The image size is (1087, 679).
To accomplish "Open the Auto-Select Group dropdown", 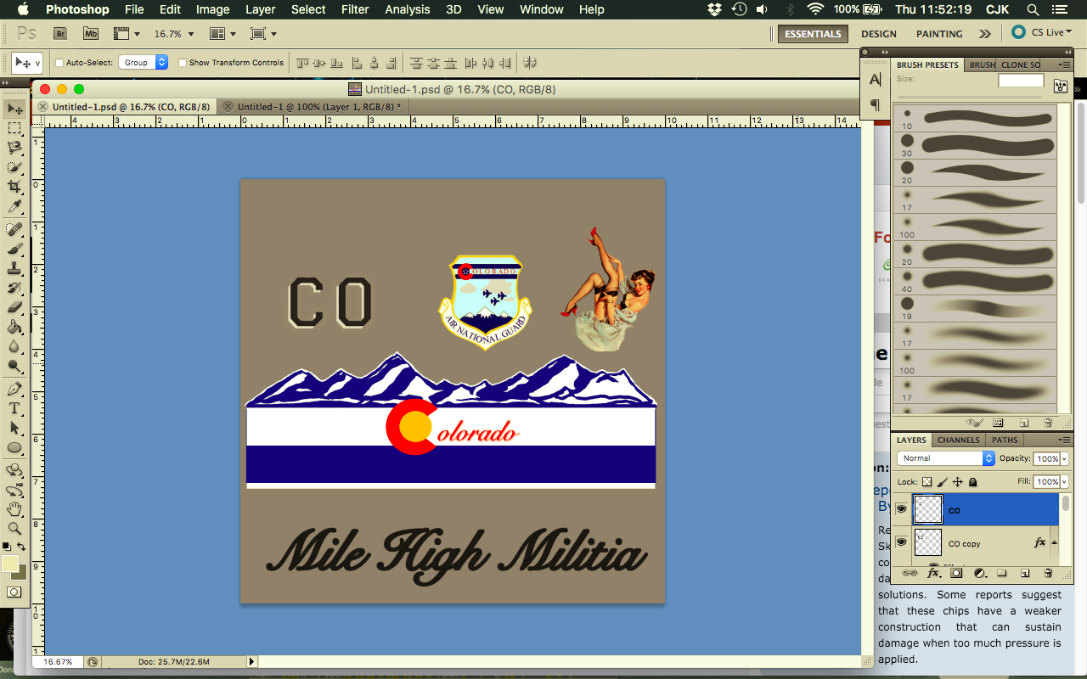I will [143, 63].
